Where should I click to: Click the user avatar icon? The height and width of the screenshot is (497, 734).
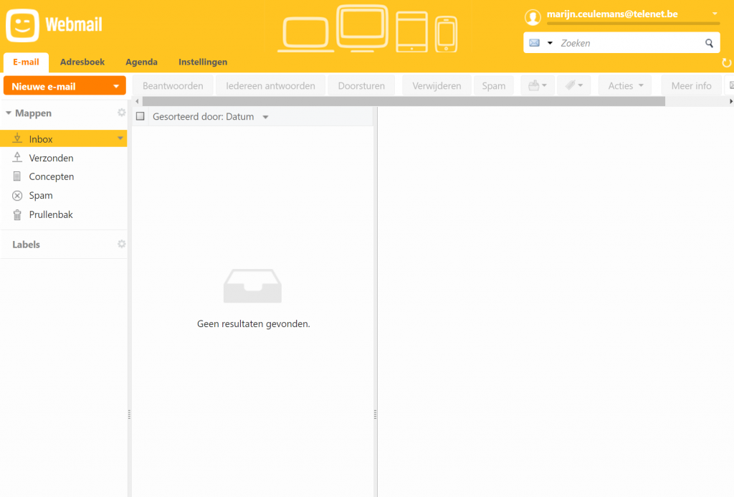[533, 17]
